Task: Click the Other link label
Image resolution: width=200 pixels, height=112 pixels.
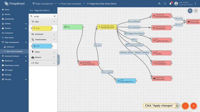Action: click(134, 40)
